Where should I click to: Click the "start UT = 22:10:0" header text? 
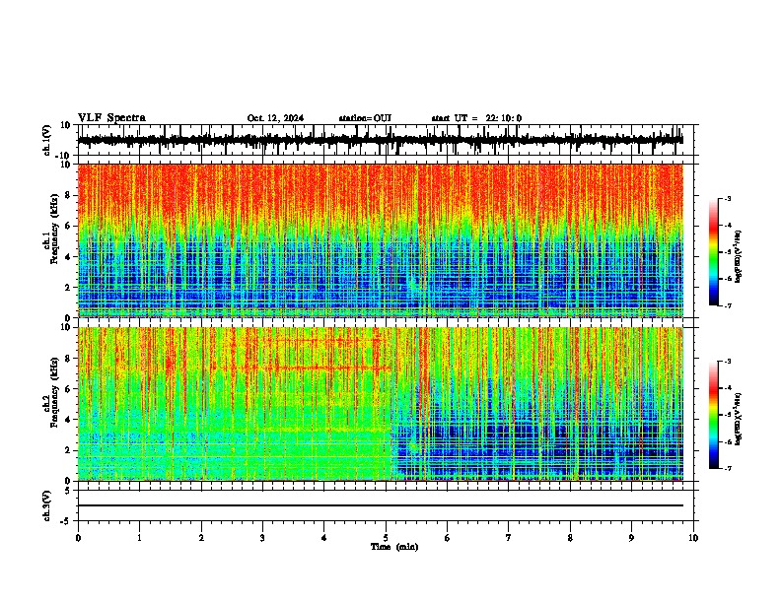point(476,118)
